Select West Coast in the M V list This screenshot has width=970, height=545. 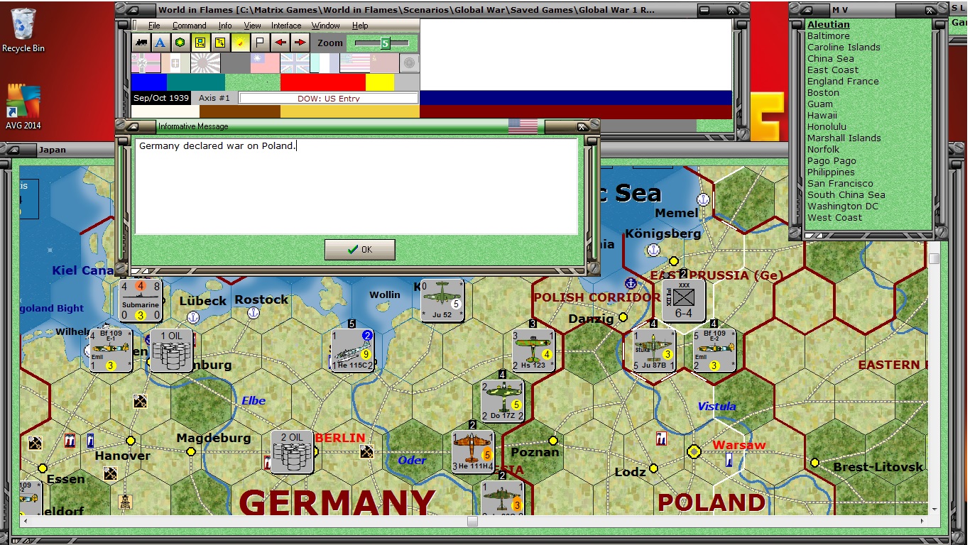(834, 217)
